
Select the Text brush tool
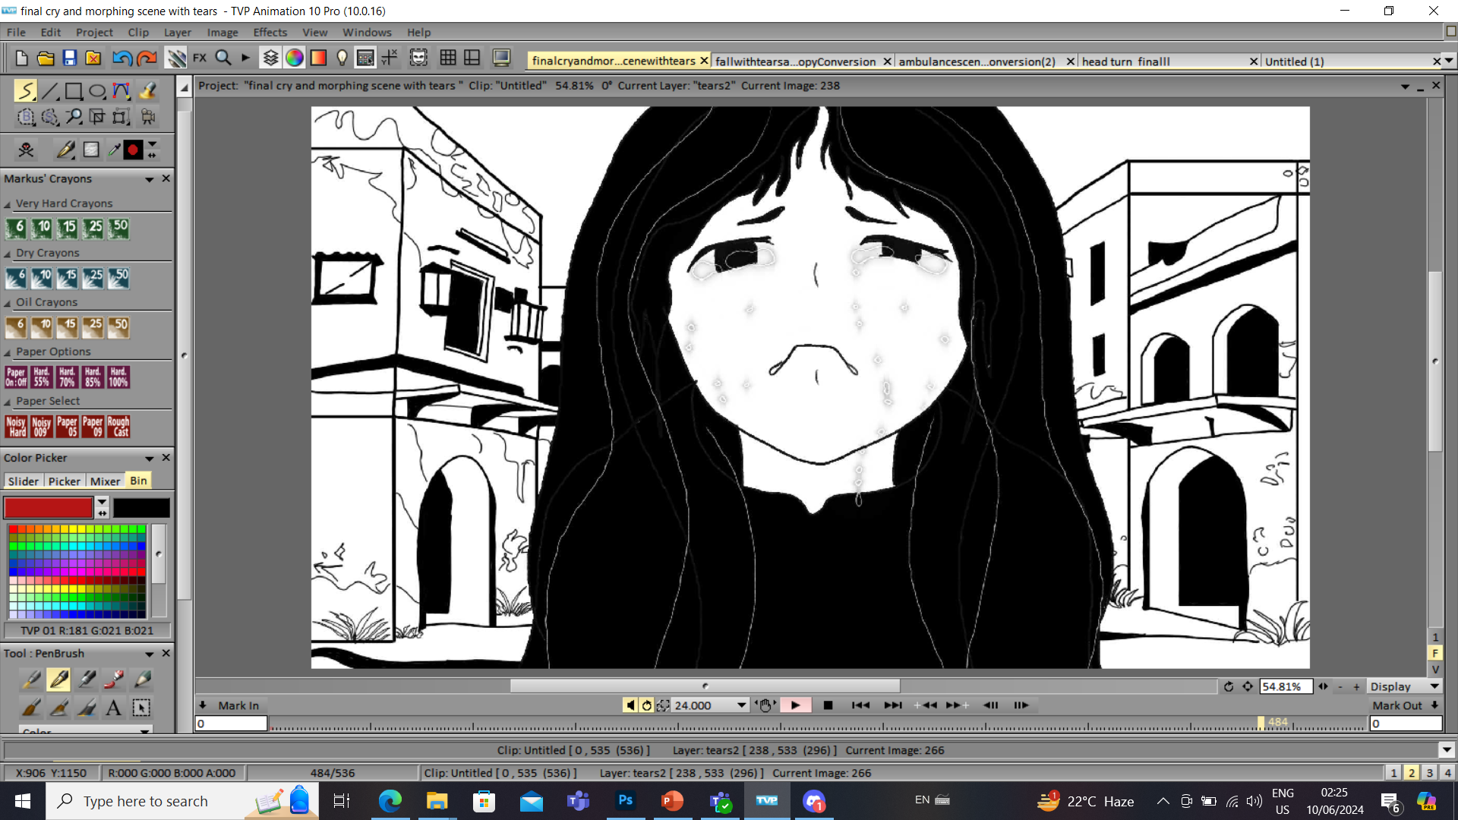pyautogui.click(x=114, y=708)
